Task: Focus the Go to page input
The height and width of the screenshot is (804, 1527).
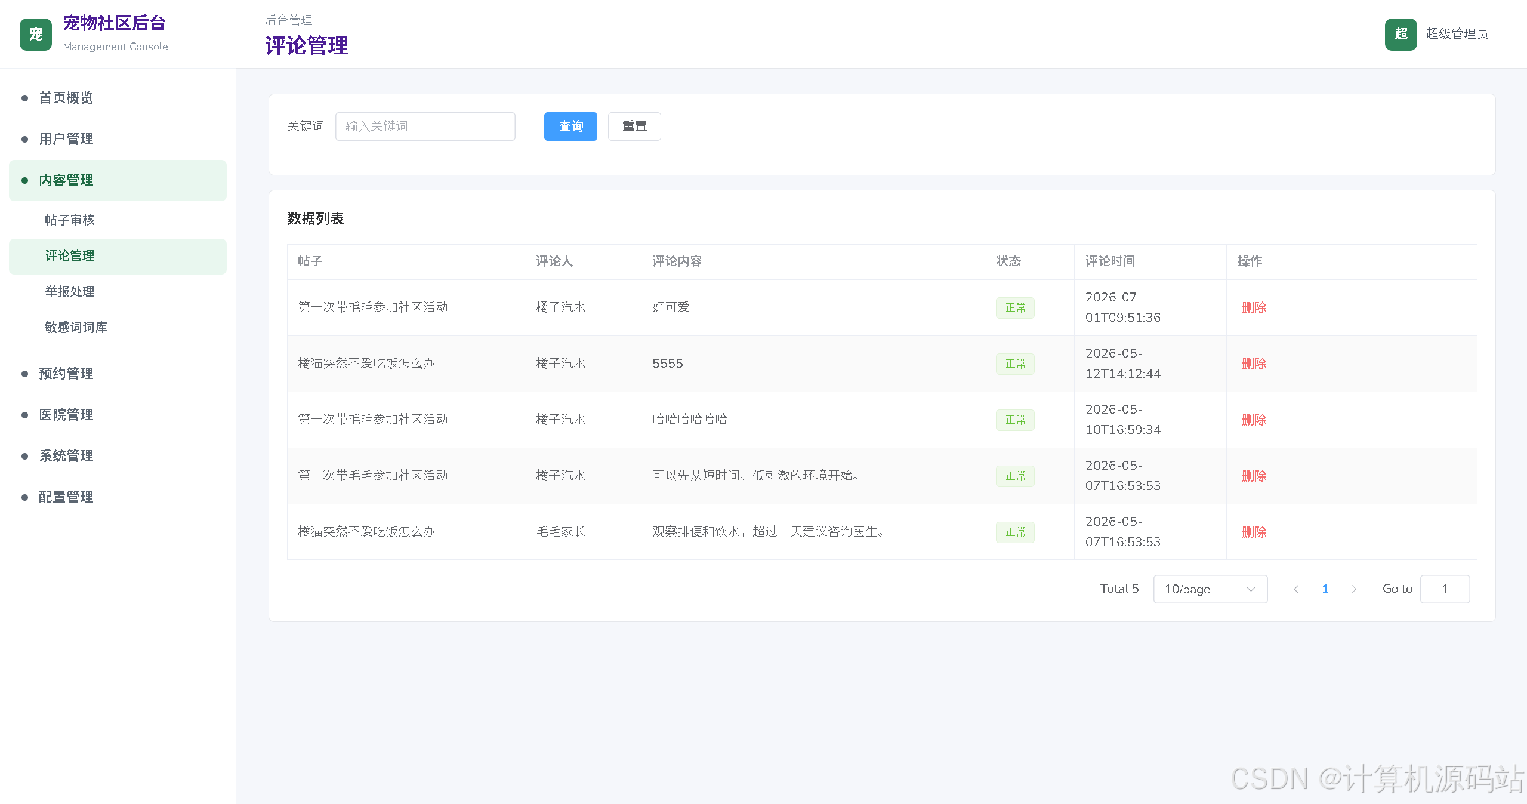Action: pyautogui.click(x=1445, y=589)
